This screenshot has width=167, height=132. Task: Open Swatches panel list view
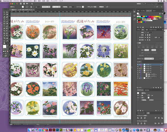160,14
